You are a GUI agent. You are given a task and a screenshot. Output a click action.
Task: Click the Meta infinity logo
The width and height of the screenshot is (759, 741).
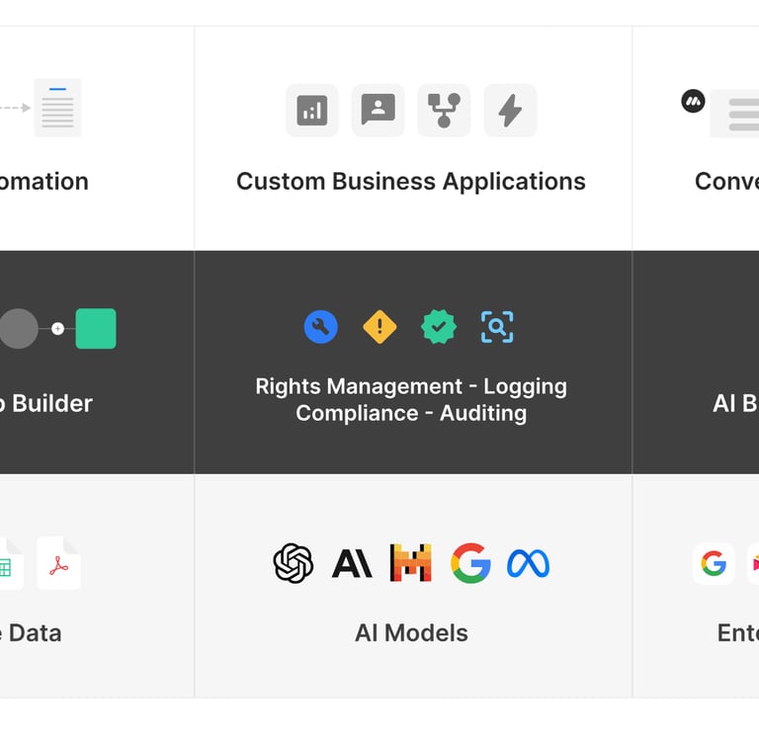(x=528, y=563)
